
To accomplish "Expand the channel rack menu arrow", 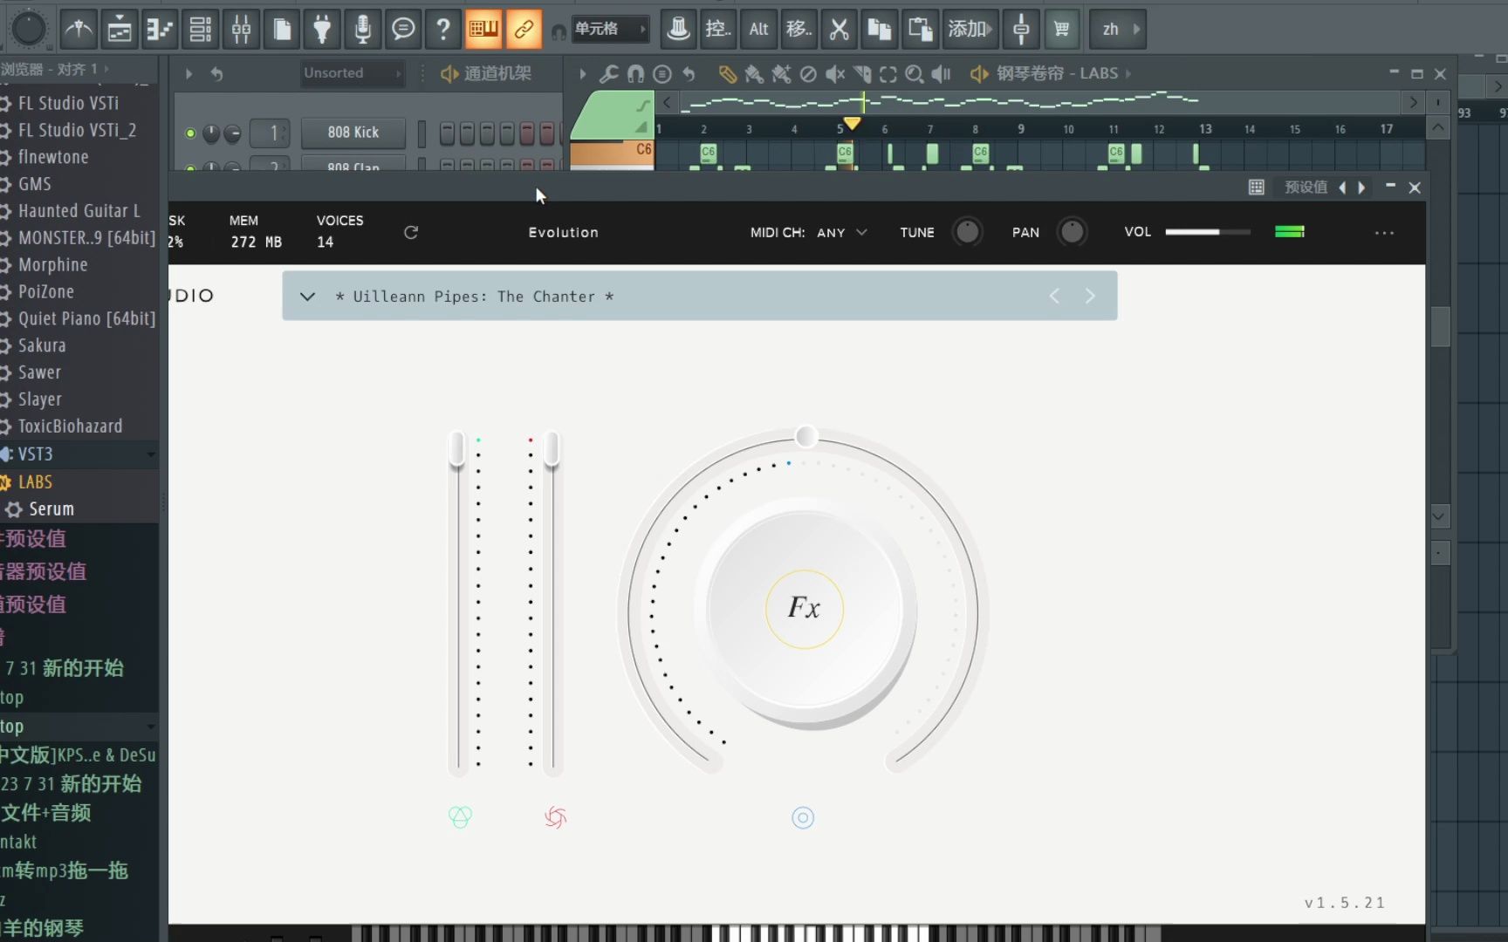I will pyautogui.click(x=188, y=74).
